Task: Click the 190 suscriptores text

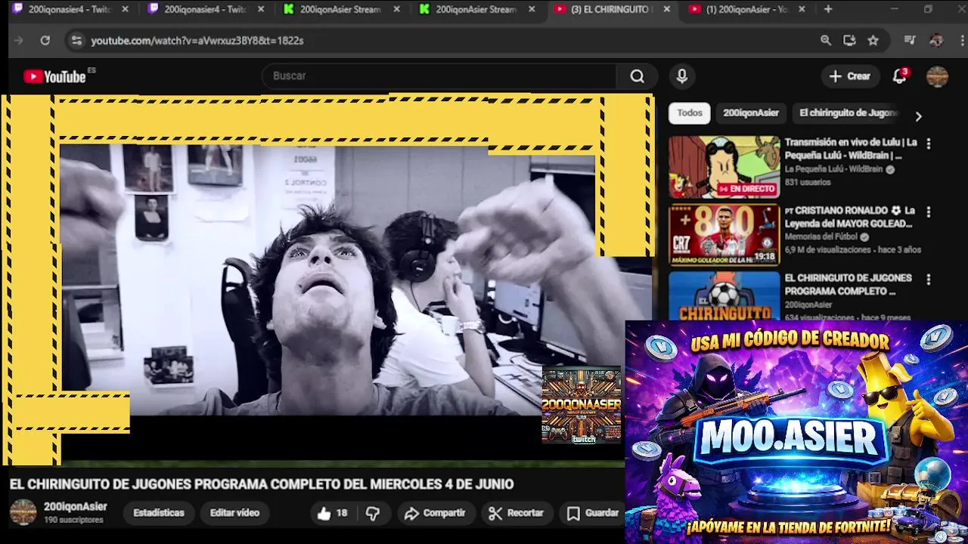Action: click(x=73, y=521)
